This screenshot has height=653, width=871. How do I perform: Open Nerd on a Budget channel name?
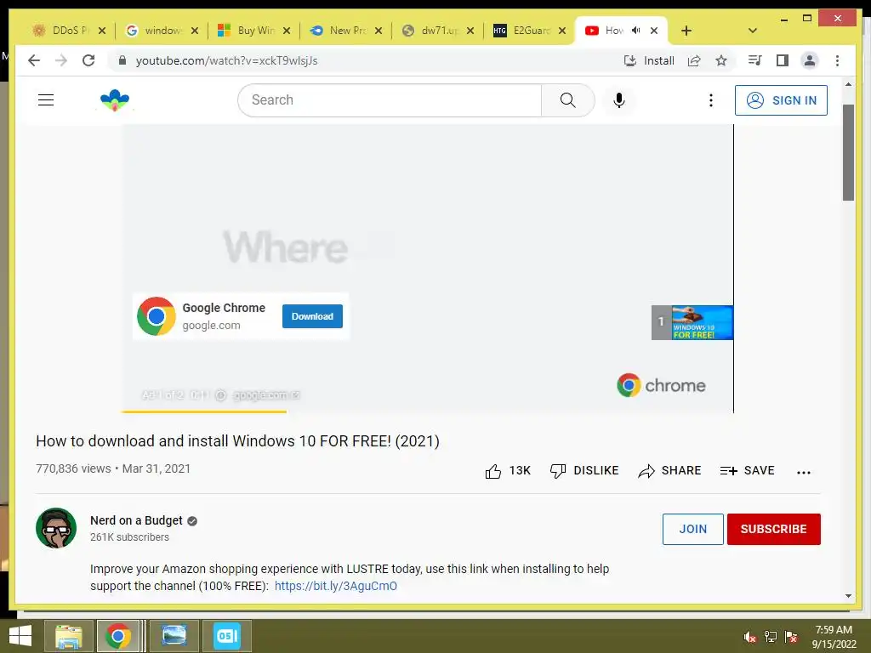pyautogui.click(x=136, y=520)
